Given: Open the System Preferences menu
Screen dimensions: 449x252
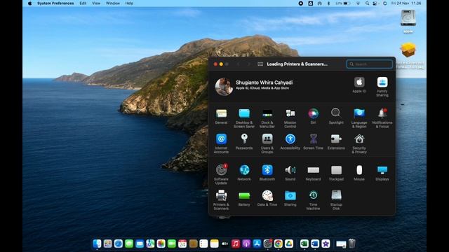Looking at the screenshot, I should click(x=55, y=3).
